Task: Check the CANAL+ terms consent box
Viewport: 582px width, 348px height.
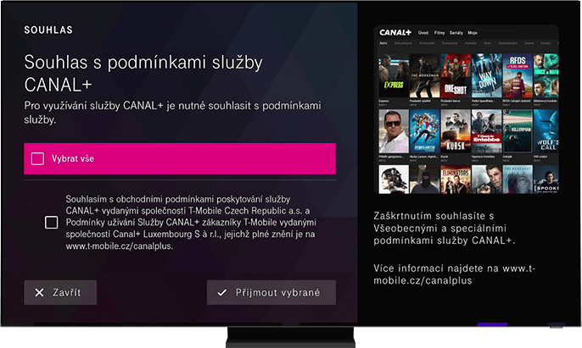Action: pos(51,223)
